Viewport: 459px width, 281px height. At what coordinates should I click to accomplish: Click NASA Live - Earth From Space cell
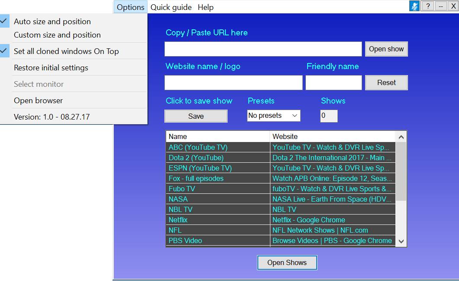click(x=333, y=199)
